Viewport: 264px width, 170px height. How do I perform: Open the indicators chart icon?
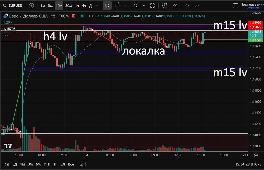click(136, 6)
